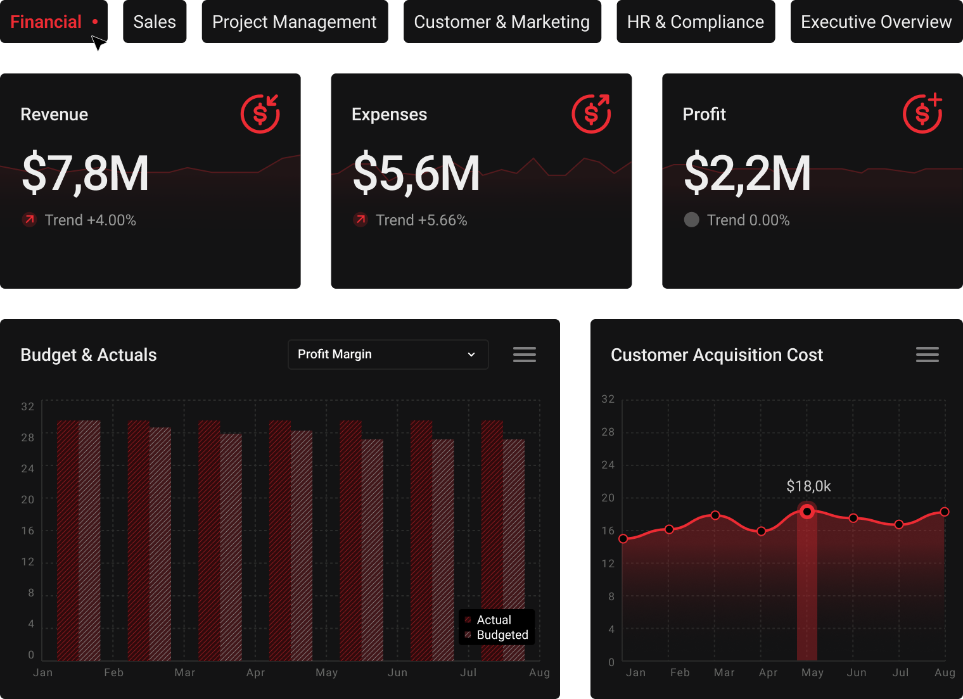Click the Expenses outgoing dollar icon
This screenshot has width=963, height=699.
coord(592,113)
